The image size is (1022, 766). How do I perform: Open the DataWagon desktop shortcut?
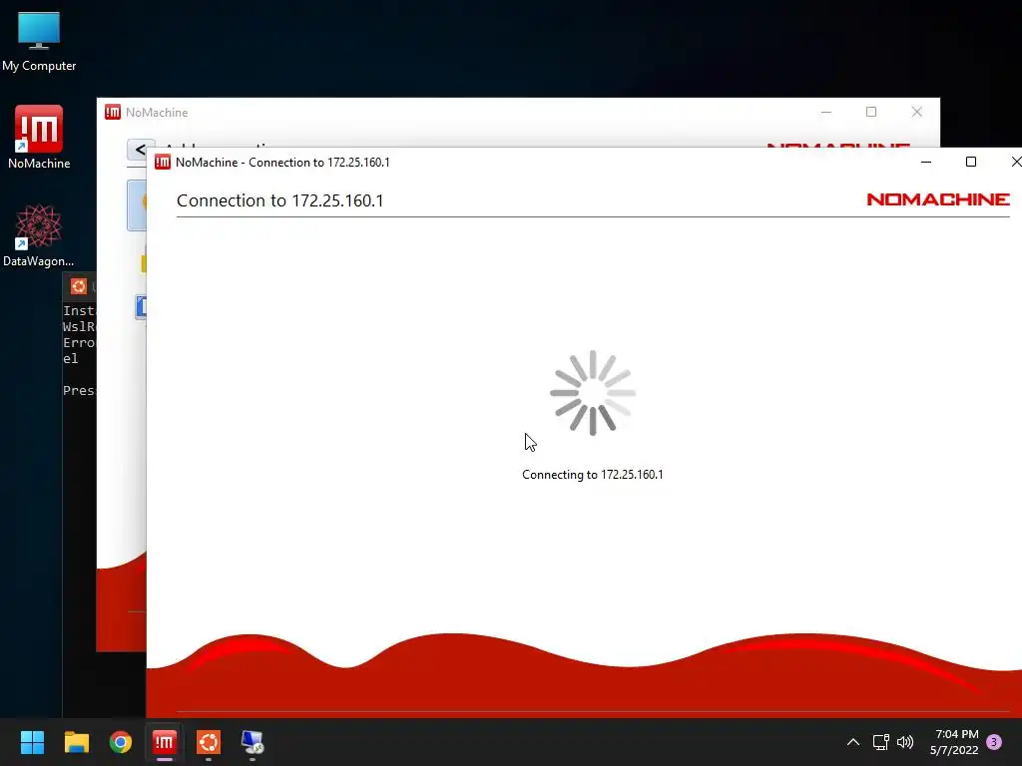pos(39,235)
